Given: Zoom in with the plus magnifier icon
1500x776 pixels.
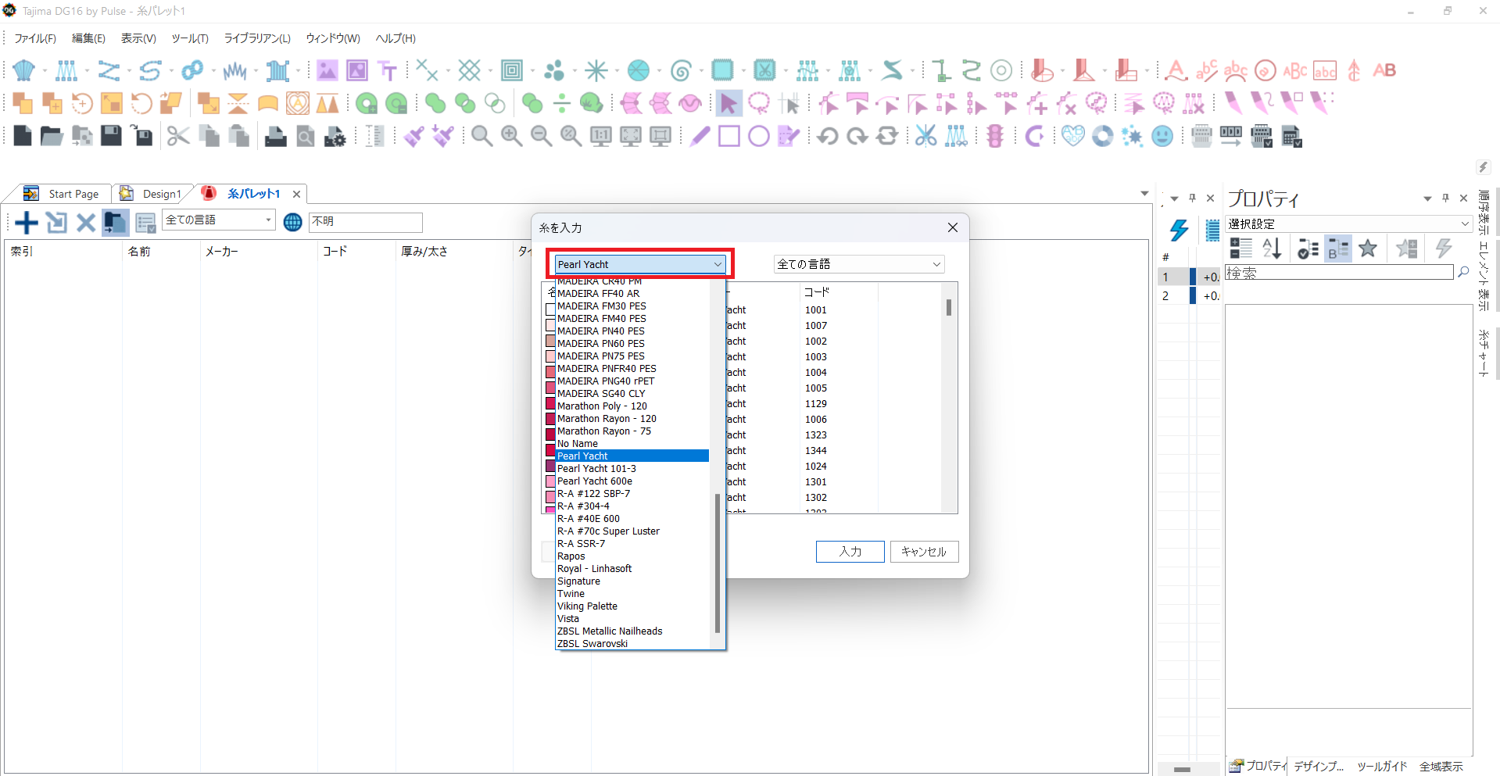Looking at the screenshot, I should 512,136.
